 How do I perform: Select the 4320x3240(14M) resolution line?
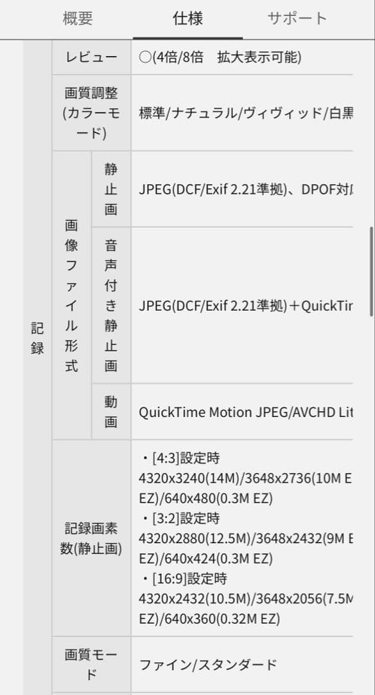click(x=246, y=479)
